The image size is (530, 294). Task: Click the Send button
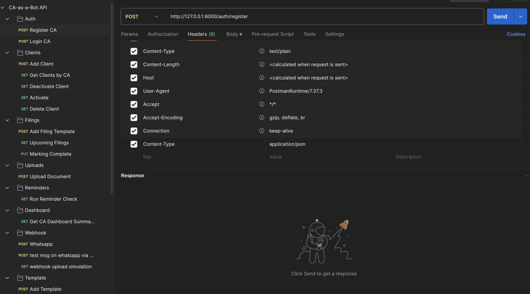point(500,16)
